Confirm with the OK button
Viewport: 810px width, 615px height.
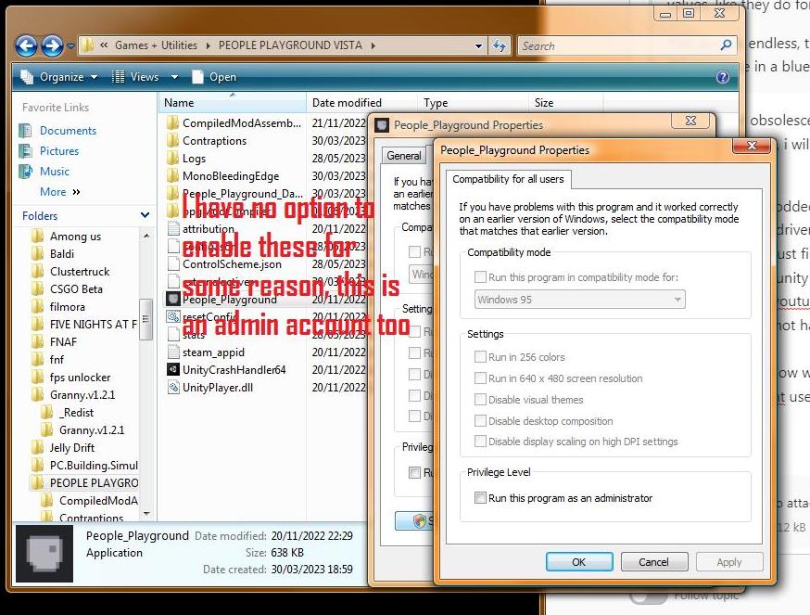click(x=579, y=562)
